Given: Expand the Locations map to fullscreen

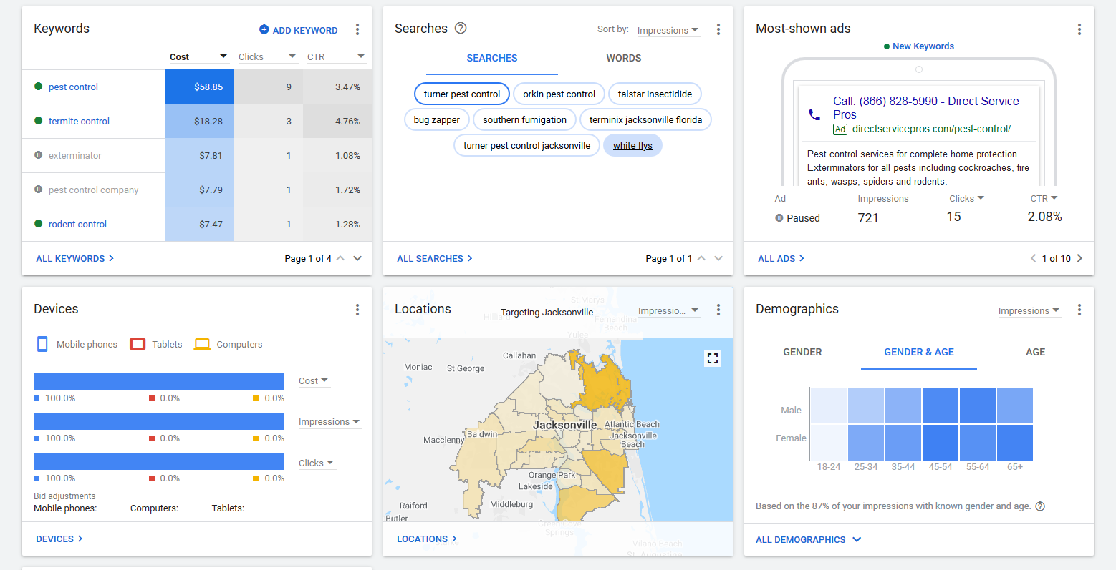Looking at the screenshot, I should point(712,358).
